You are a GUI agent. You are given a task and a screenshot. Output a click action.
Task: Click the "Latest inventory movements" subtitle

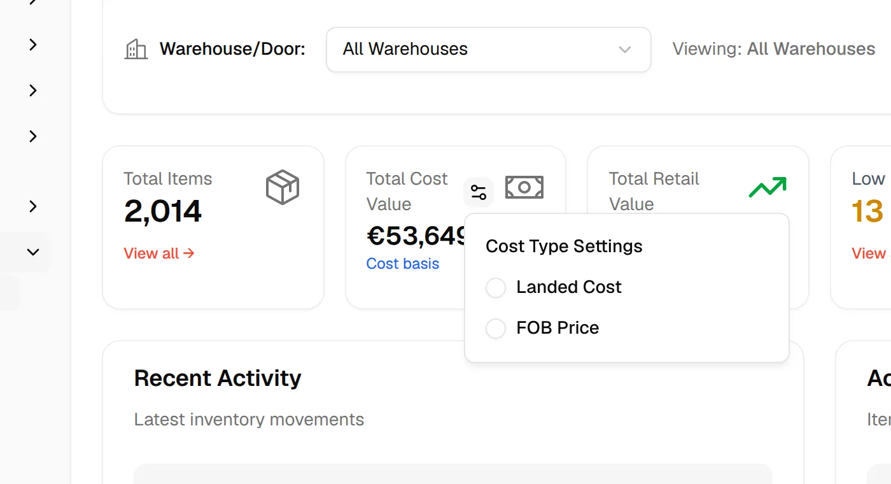tap(249, 420)
